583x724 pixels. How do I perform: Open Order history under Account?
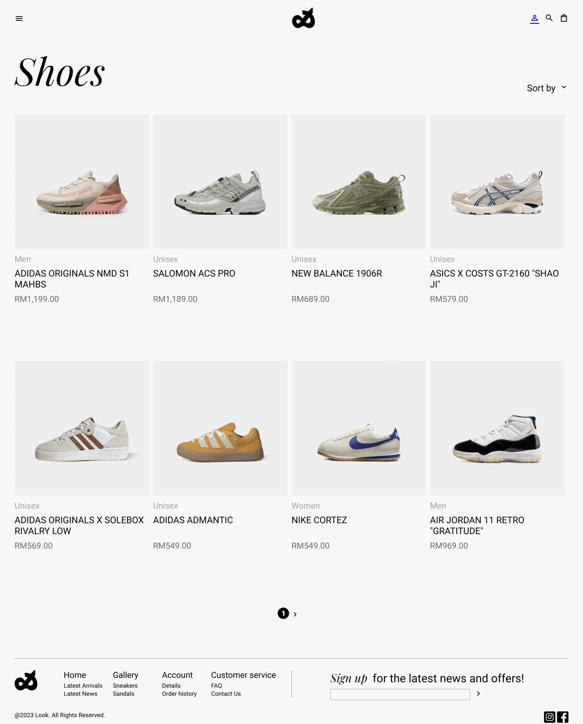(x=179, y=693)
